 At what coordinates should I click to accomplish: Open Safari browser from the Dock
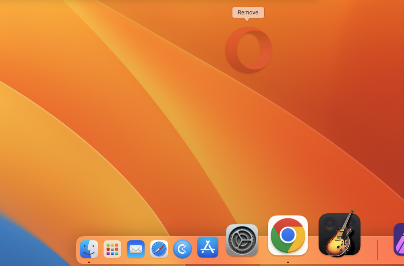[x=159, y=249]
